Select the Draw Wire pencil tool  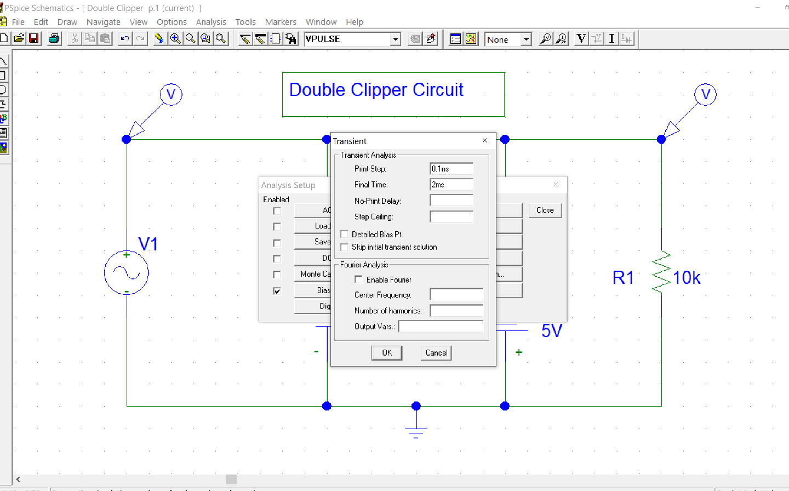pos(245,39)
